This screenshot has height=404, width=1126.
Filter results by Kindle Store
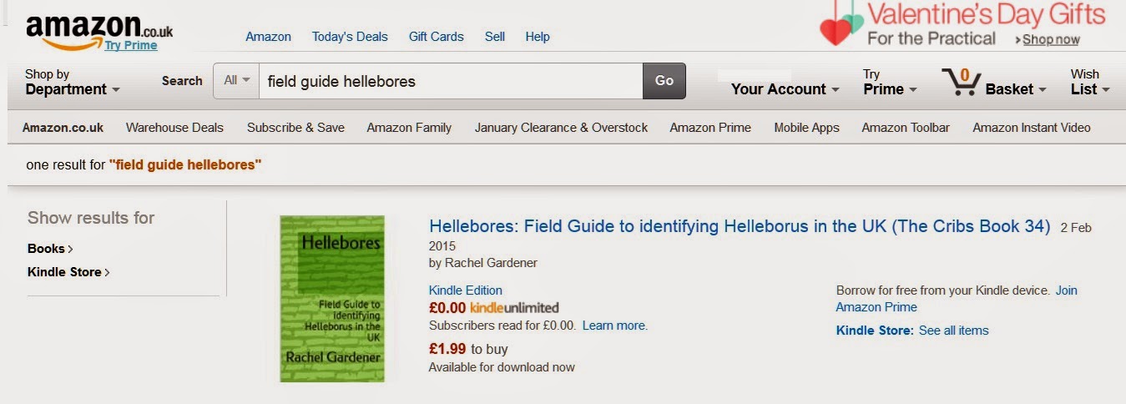pos(65,272)
